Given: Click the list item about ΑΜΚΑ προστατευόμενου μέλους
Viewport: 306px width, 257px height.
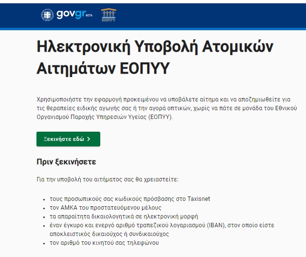Looking at the screenshot, I should pyautogui.click(x=106, y=208).
